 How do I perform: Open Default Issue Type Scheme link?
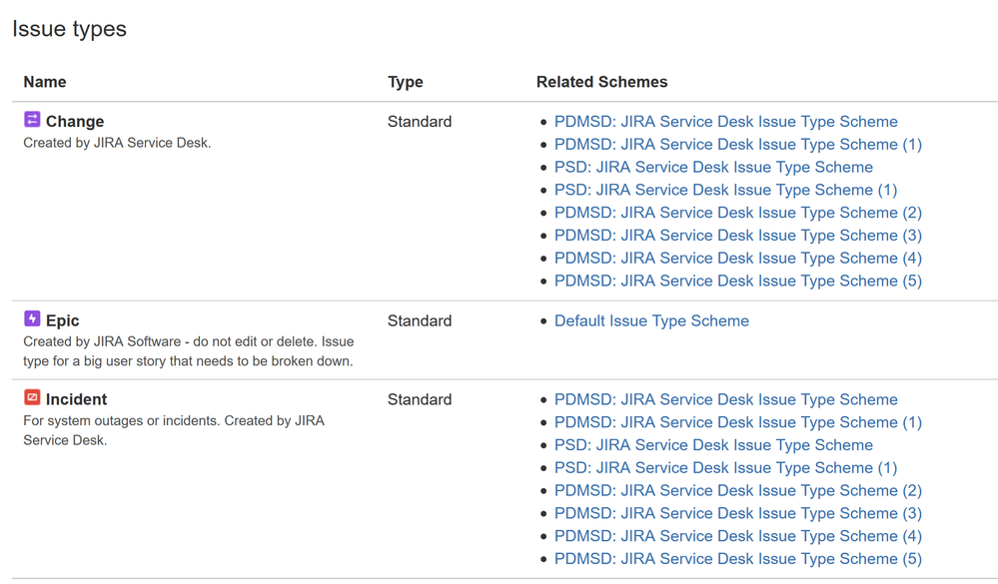(651, 320)
